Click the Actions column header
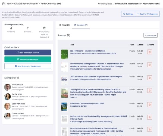 [151, 45]
